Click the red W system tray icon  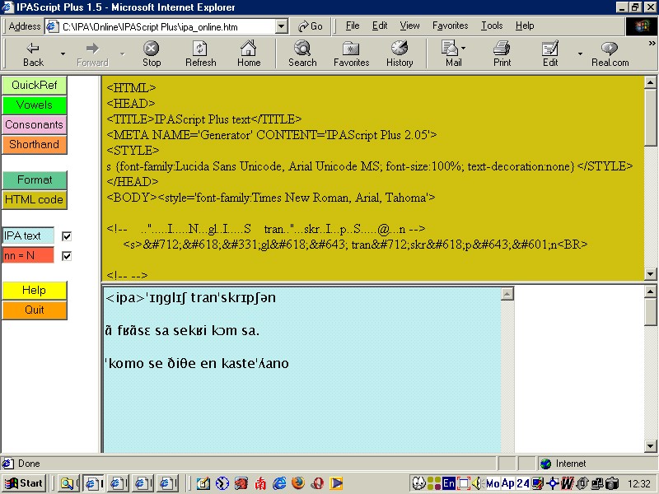567,483
